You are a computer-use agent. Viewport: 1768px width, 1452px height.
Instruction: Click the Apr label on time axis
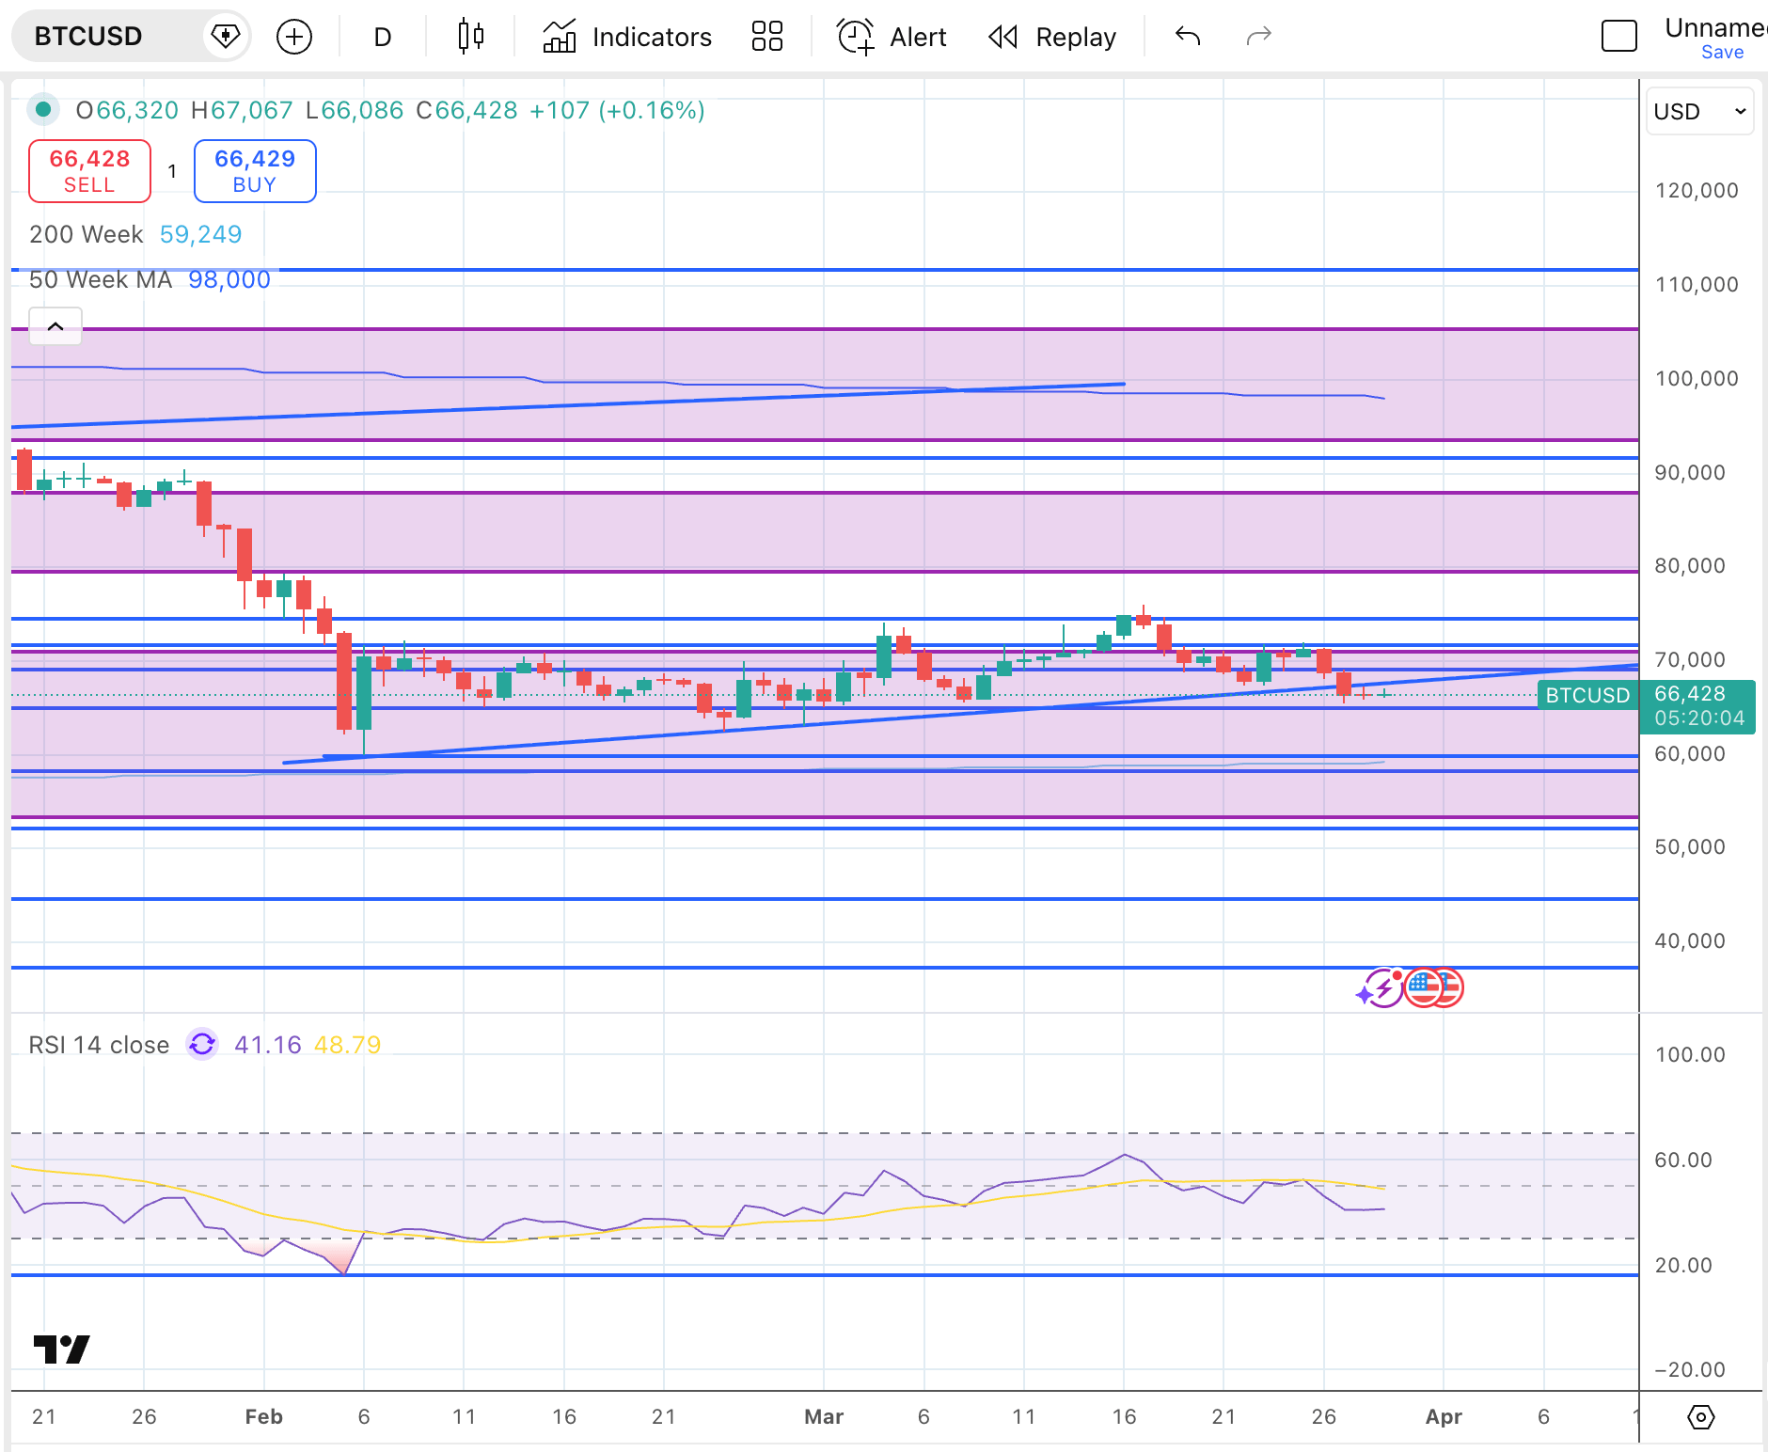(1444, 1416)
